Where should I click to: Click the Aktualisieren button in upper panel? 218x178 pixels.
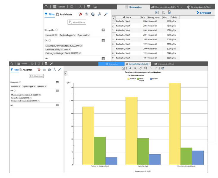coord(77,22)
